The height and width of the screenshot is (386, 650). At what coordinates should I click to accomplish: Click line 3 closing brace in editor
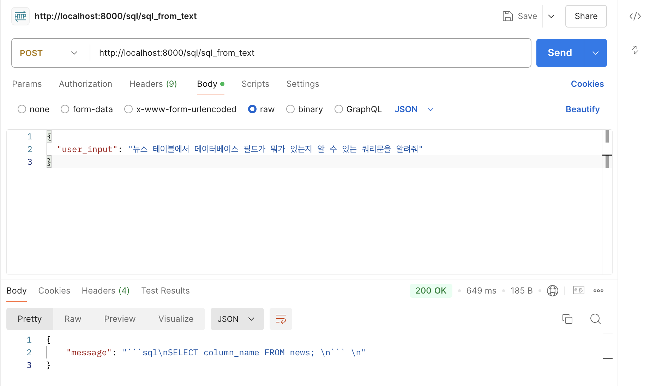[49, 162]
